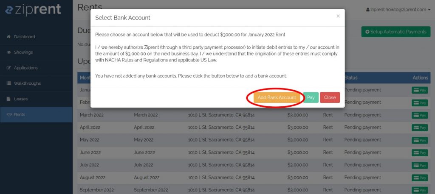Click Pay icon for June 2022 rent

click(420, 153)
